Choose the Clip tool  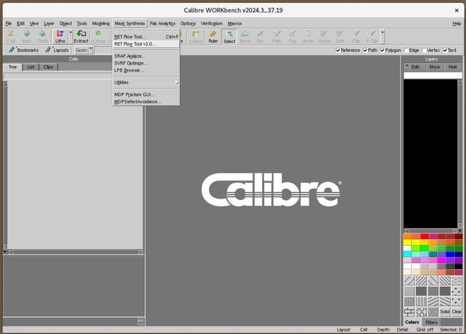tap(356, 37)
